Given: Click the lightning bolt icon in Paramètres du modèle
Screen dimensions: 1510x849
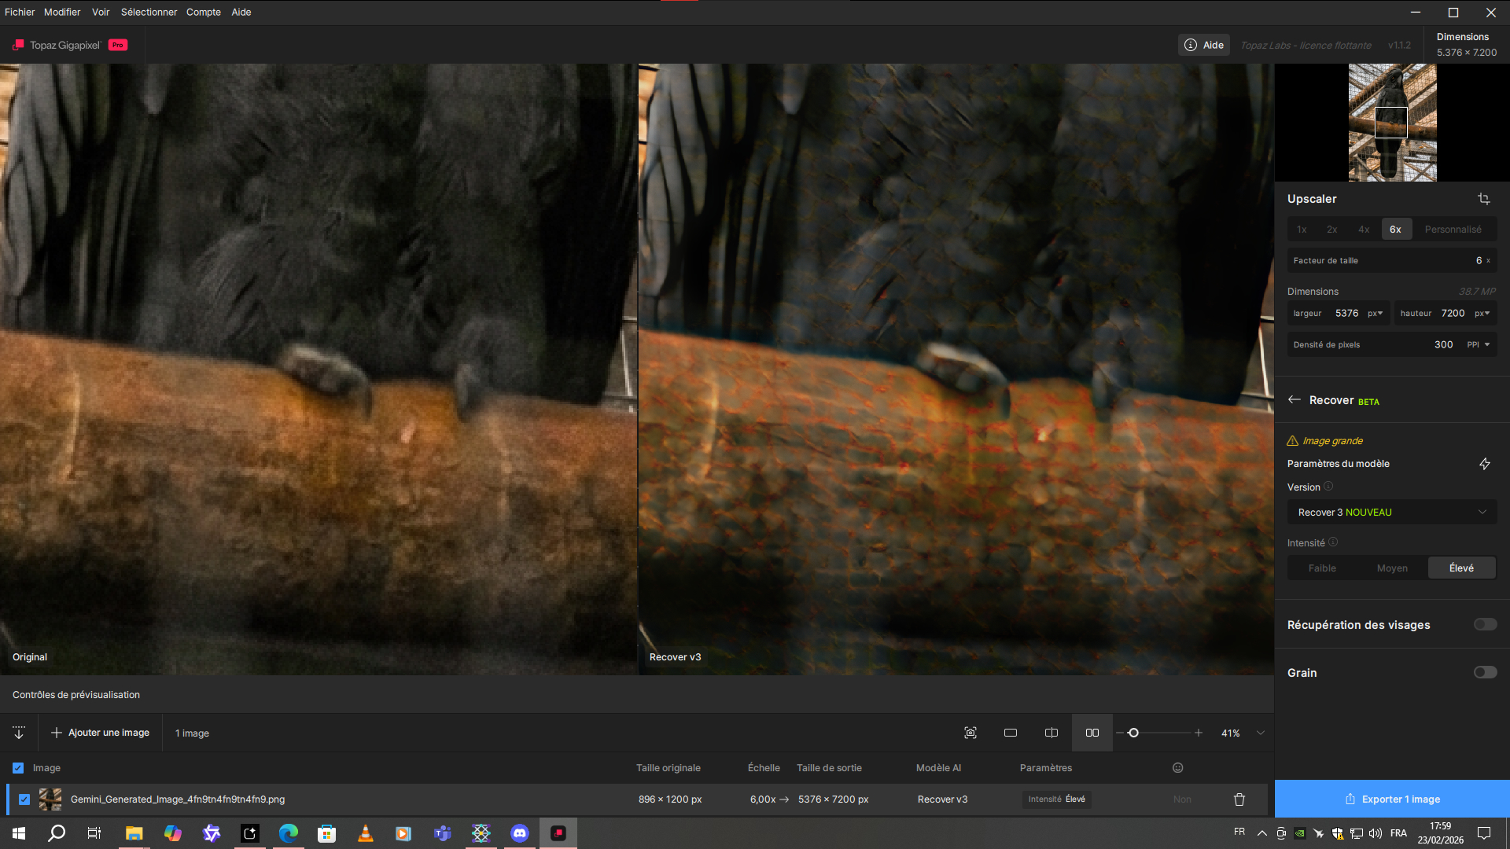Looking at the screenshot, I should click(1484, 464).
